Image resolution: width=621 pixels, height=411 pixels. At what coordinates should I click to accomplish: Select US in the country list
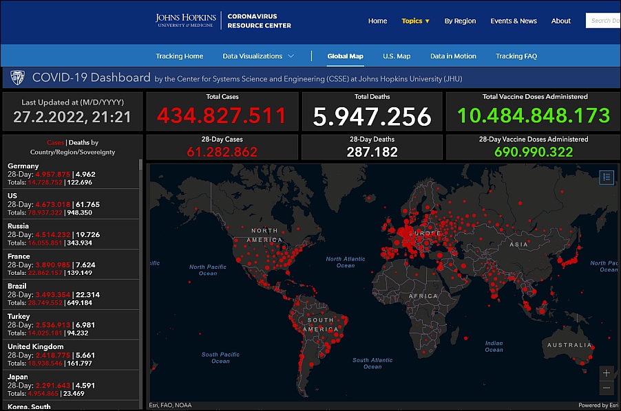coord(71,204)
